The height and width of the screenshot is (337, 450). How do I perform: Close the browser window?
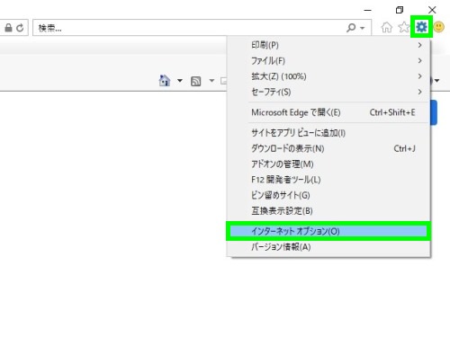click(432, 10)
